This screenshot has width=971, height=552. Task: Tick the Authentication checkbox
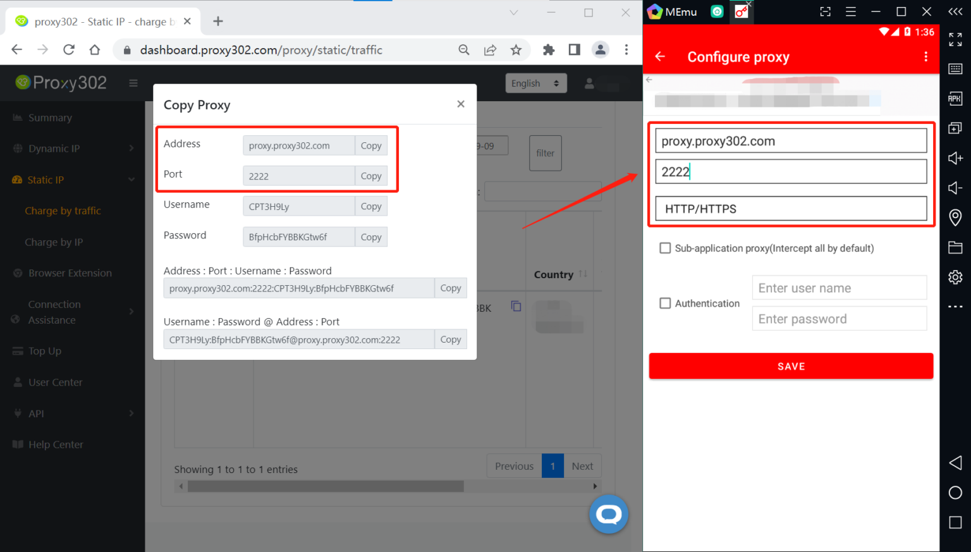tap(665, 304)
